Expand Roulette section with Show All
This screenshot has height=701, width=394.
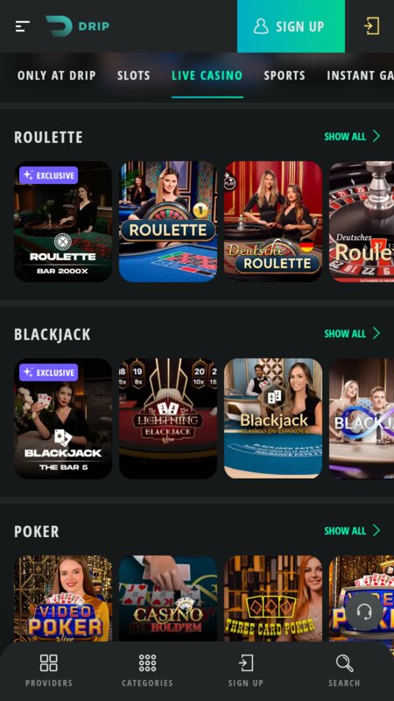pos(352,137)
